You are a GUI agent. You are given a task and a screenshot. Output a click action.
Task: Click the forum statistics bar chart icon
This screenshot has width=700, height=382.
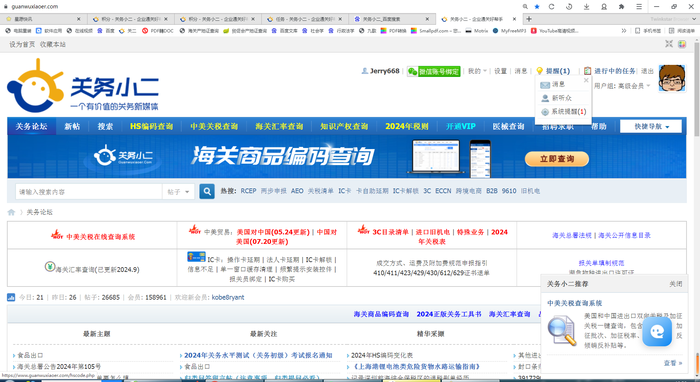pyautogui.click(x=11, y=297)
